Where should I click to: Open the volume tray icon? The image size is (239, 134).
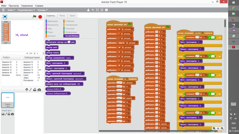pos(235,114)
